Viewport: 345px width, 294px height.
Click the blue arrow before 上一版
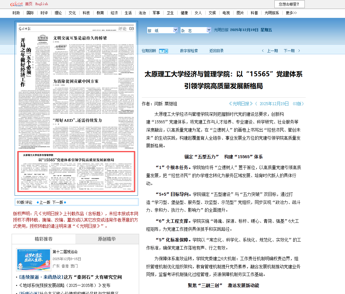pos(38,202)
